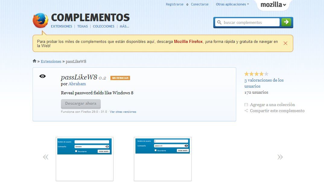Go to home via breadcrumb house icon
This screenshot has width=324, height=188.
[x=34, y=61]
